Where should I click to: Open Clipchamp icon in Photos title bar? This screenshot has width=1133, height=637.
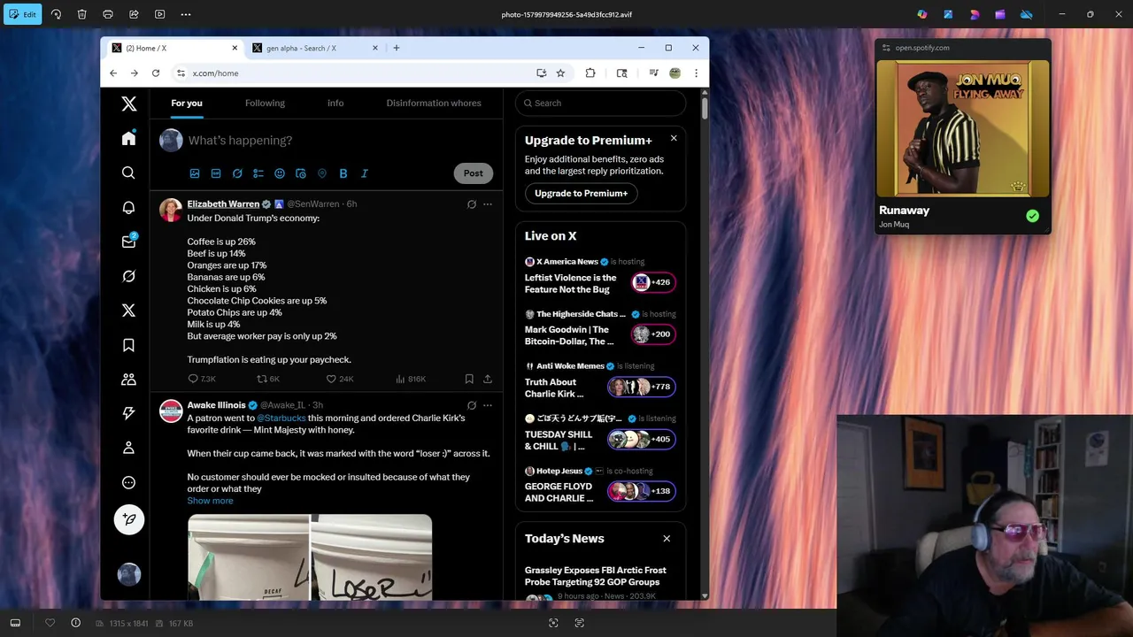pos(1000,14)
